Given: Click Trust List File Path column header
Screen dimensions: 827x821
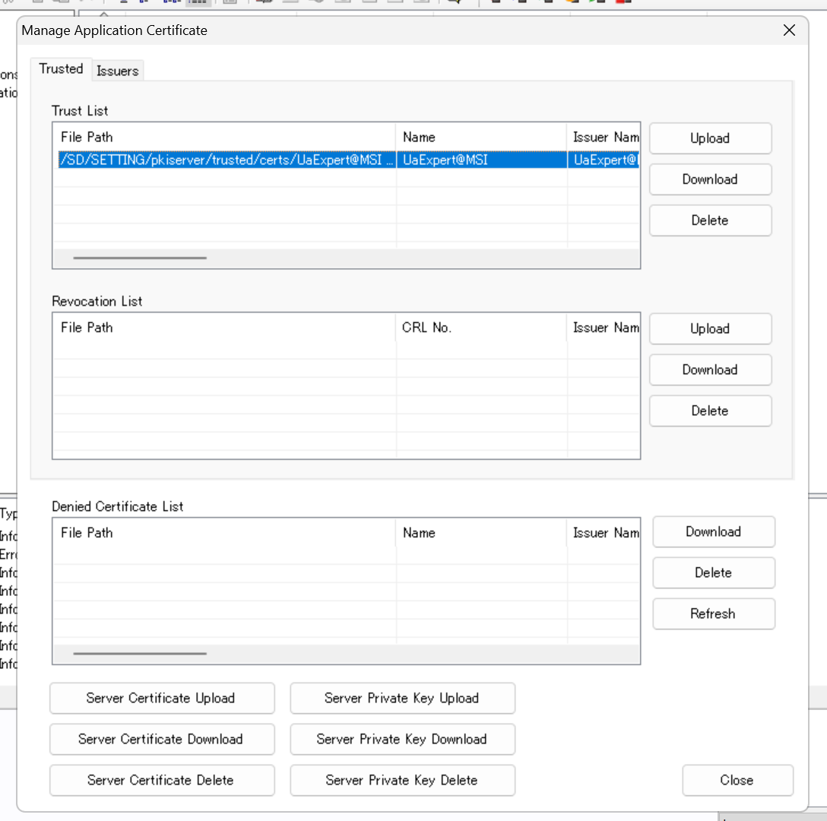Looking at the screenshot, I should 225,137.
